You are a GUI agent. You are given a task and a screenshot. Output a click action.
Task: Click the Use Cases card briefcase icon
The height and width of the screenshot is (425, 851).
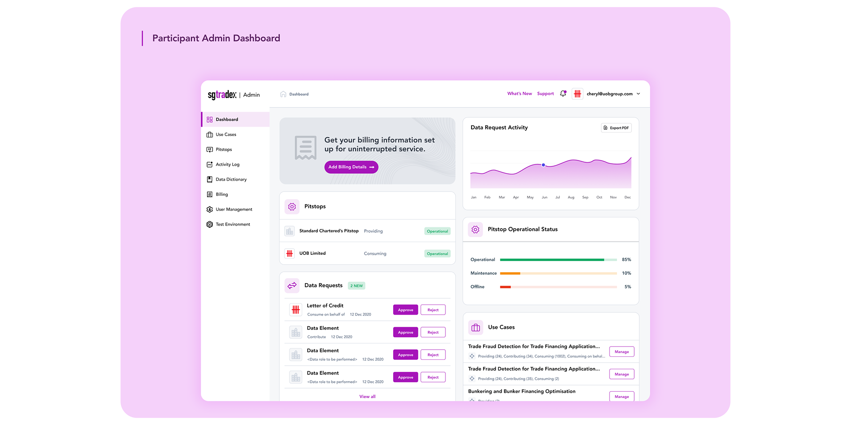coord(476,328)
